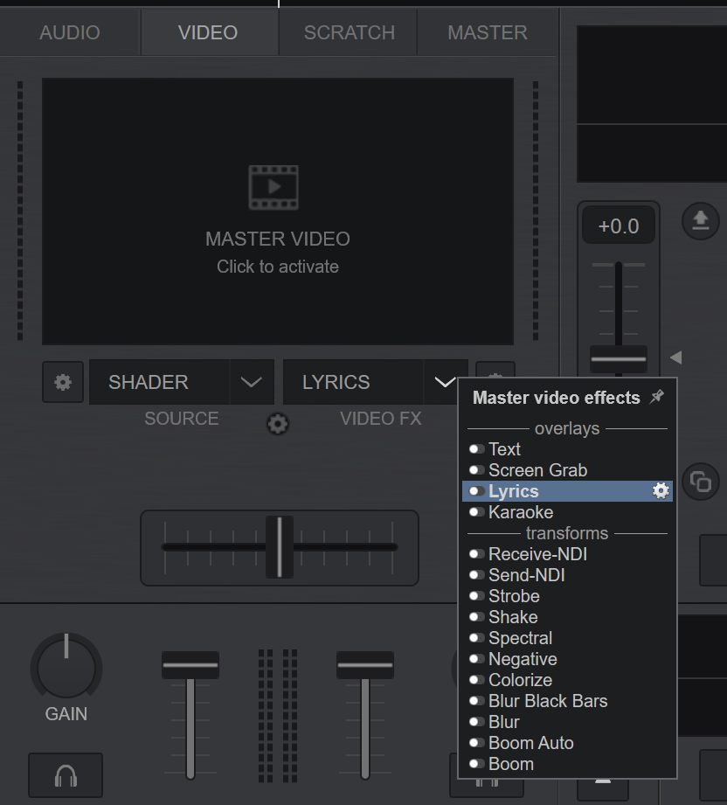The width and height of the screenshot is (727, 805).
Task: Expand the SHADER source dropdown arrow
Action: click(x=252, y=383)
